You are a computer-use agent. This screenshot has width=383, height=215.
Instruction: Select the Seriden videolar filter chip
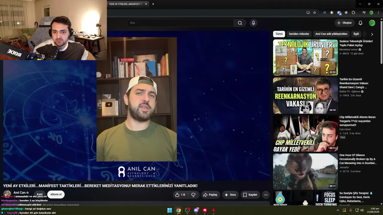point(299,34)
